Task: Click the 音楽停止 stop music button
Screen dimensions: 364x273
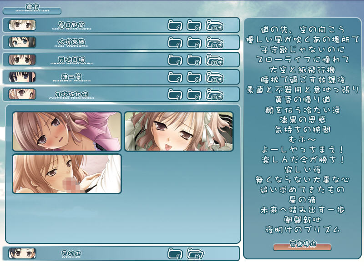Action: pos(302,247)
